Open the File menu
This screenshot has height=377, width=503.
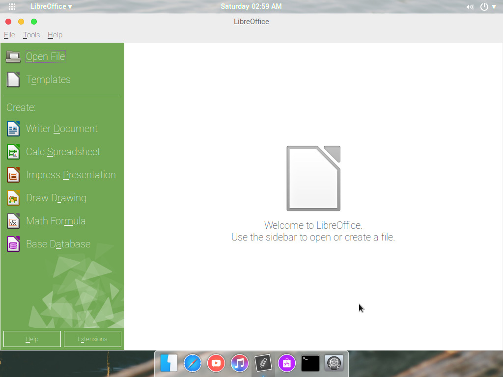point(9,35)
